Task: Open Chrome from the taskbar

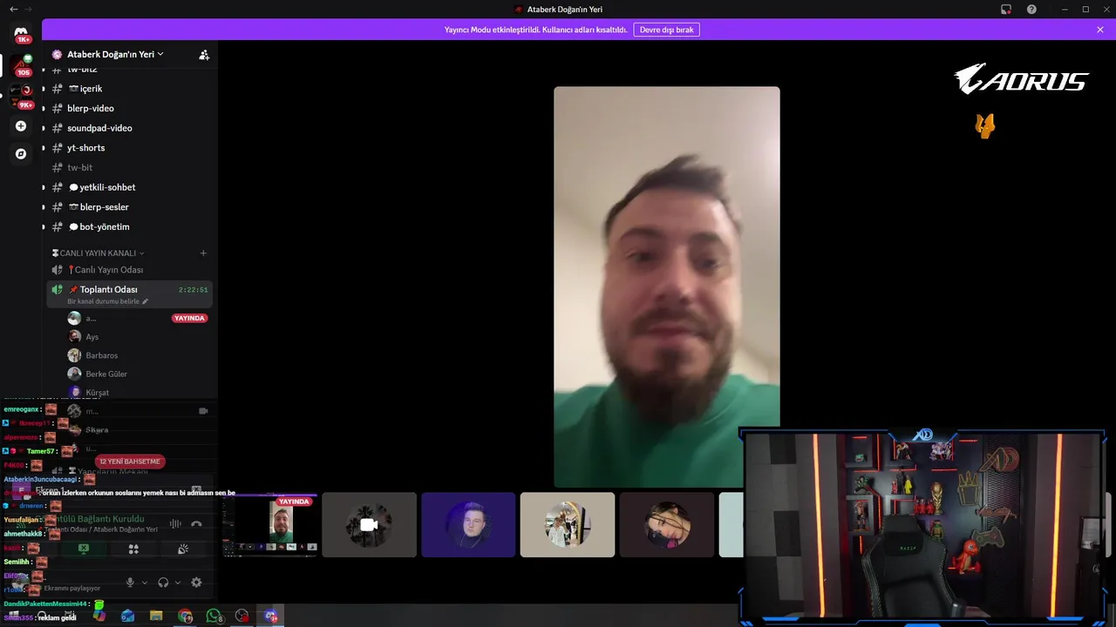Action: pos(185,616)
